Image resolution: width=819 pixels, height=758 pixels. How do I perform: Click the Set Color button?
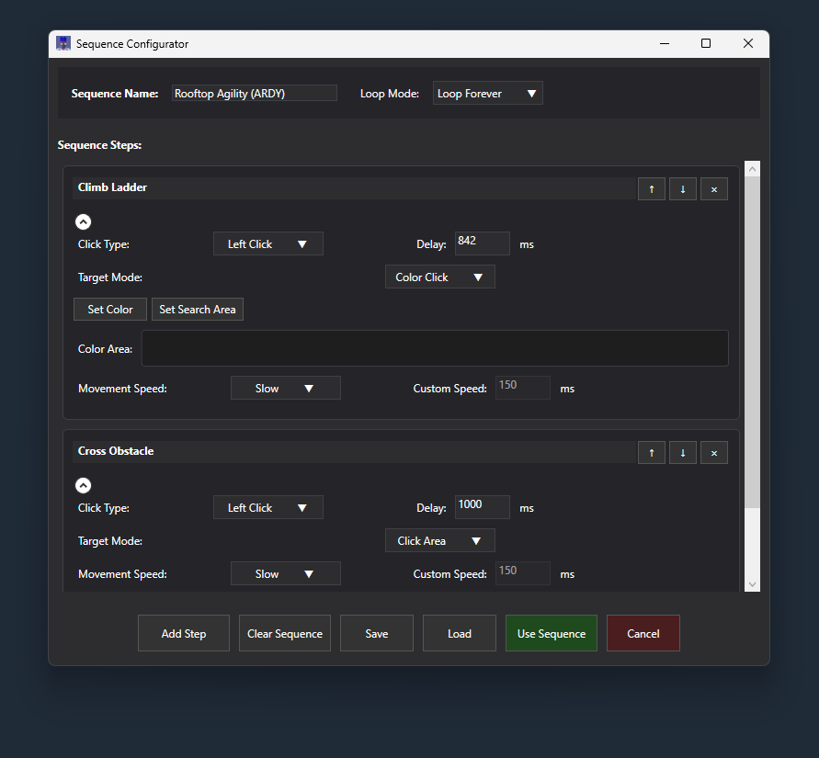pyautogui.click(x=109, y=309)
